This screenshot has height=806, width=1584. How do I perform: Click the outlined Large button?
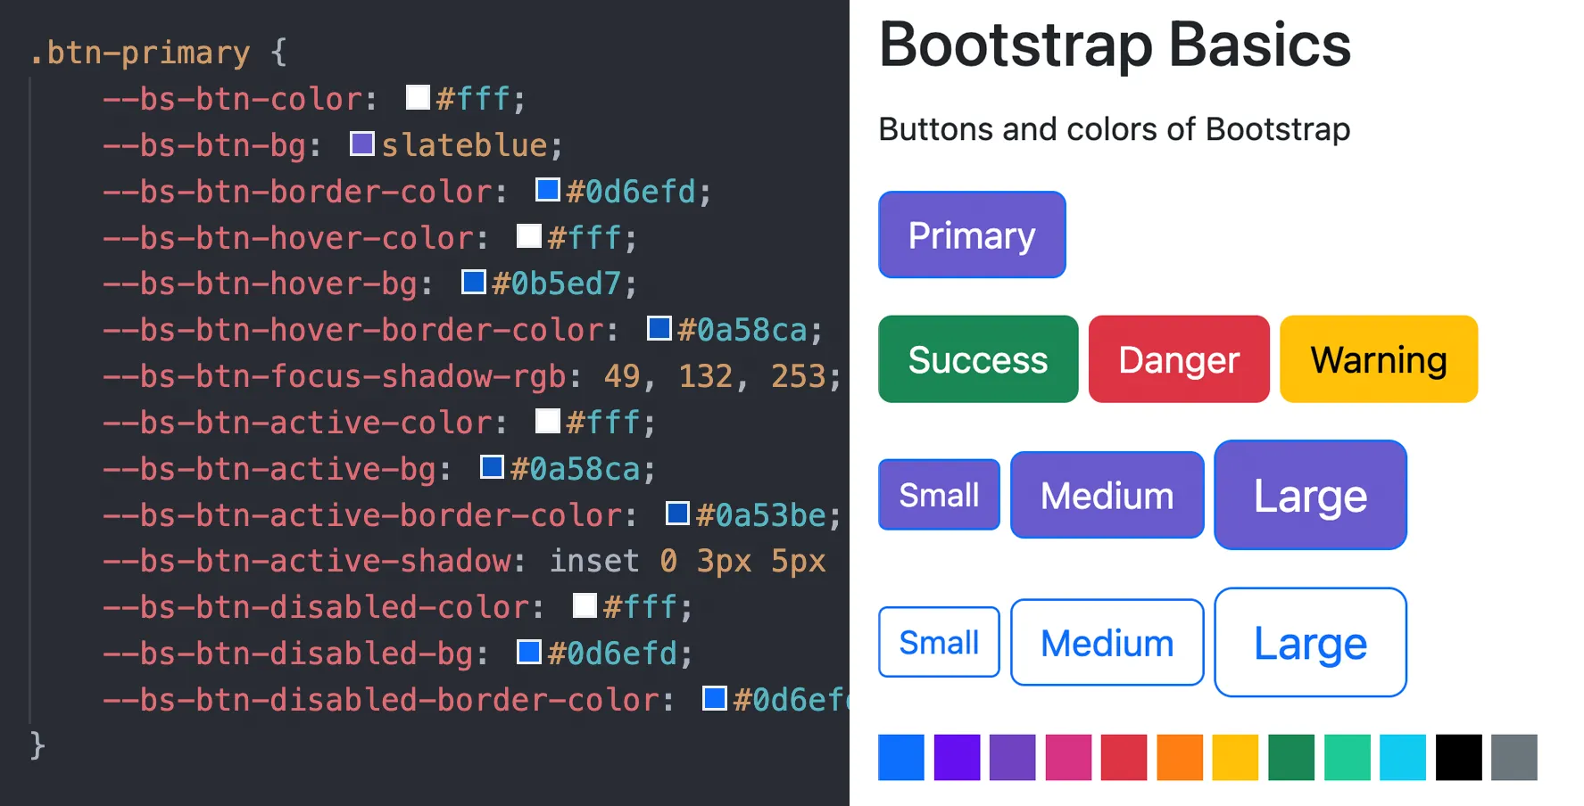(1309, 642)
